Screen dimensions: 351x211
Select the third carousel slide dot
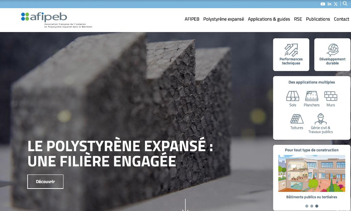317,206
